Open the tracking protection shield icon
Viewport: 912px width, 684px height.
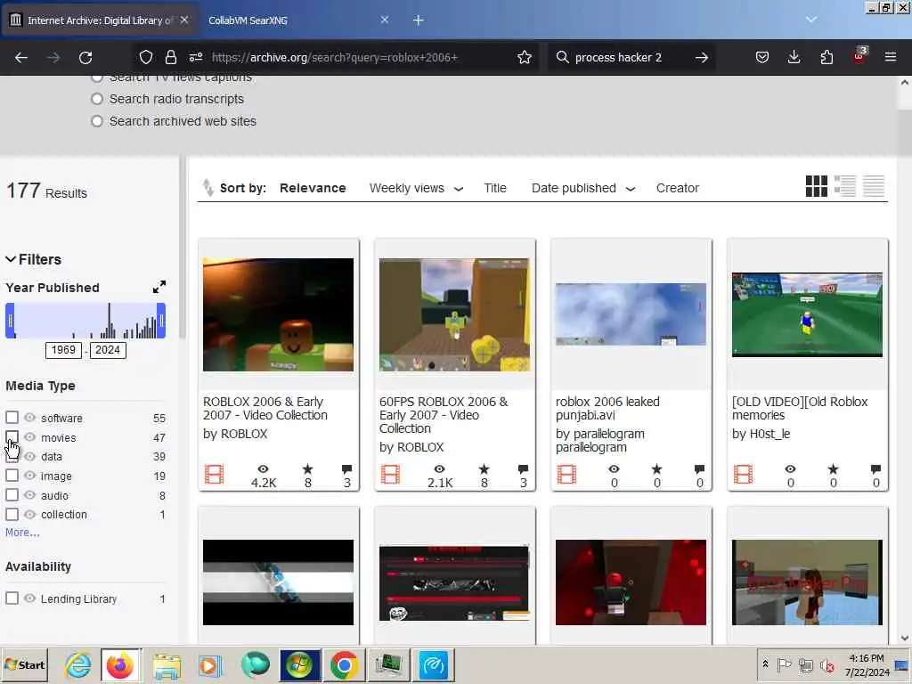[x=145, y=57]
